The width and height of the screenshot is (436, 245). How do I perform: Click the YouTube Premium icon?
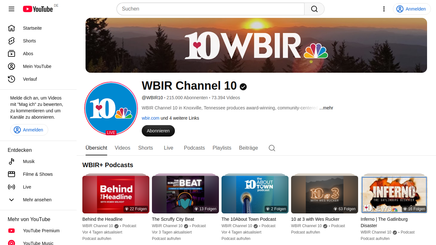click(x=11, y=231)
